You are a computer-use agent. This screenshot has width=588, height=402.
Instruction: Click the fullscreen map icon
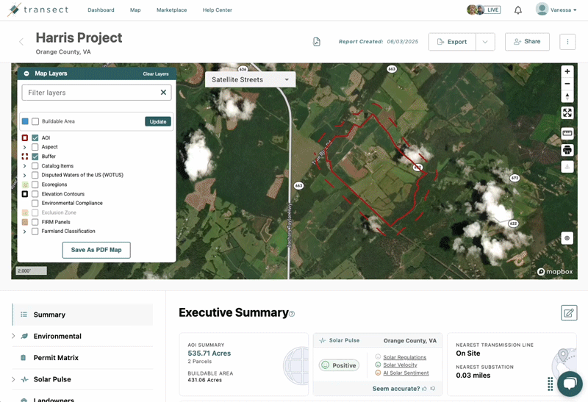click(567, 112)
